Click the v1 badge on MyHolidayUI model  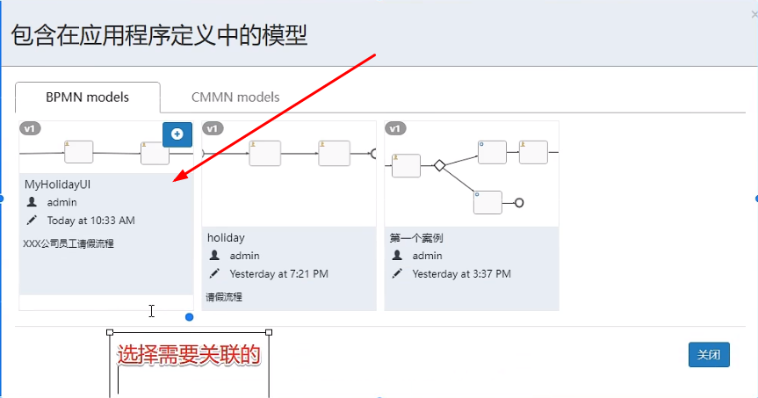coord(30,128)
